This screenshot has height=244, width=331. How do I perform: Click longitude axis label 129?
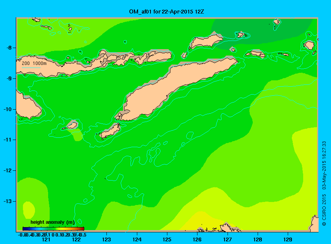[288, 239]
